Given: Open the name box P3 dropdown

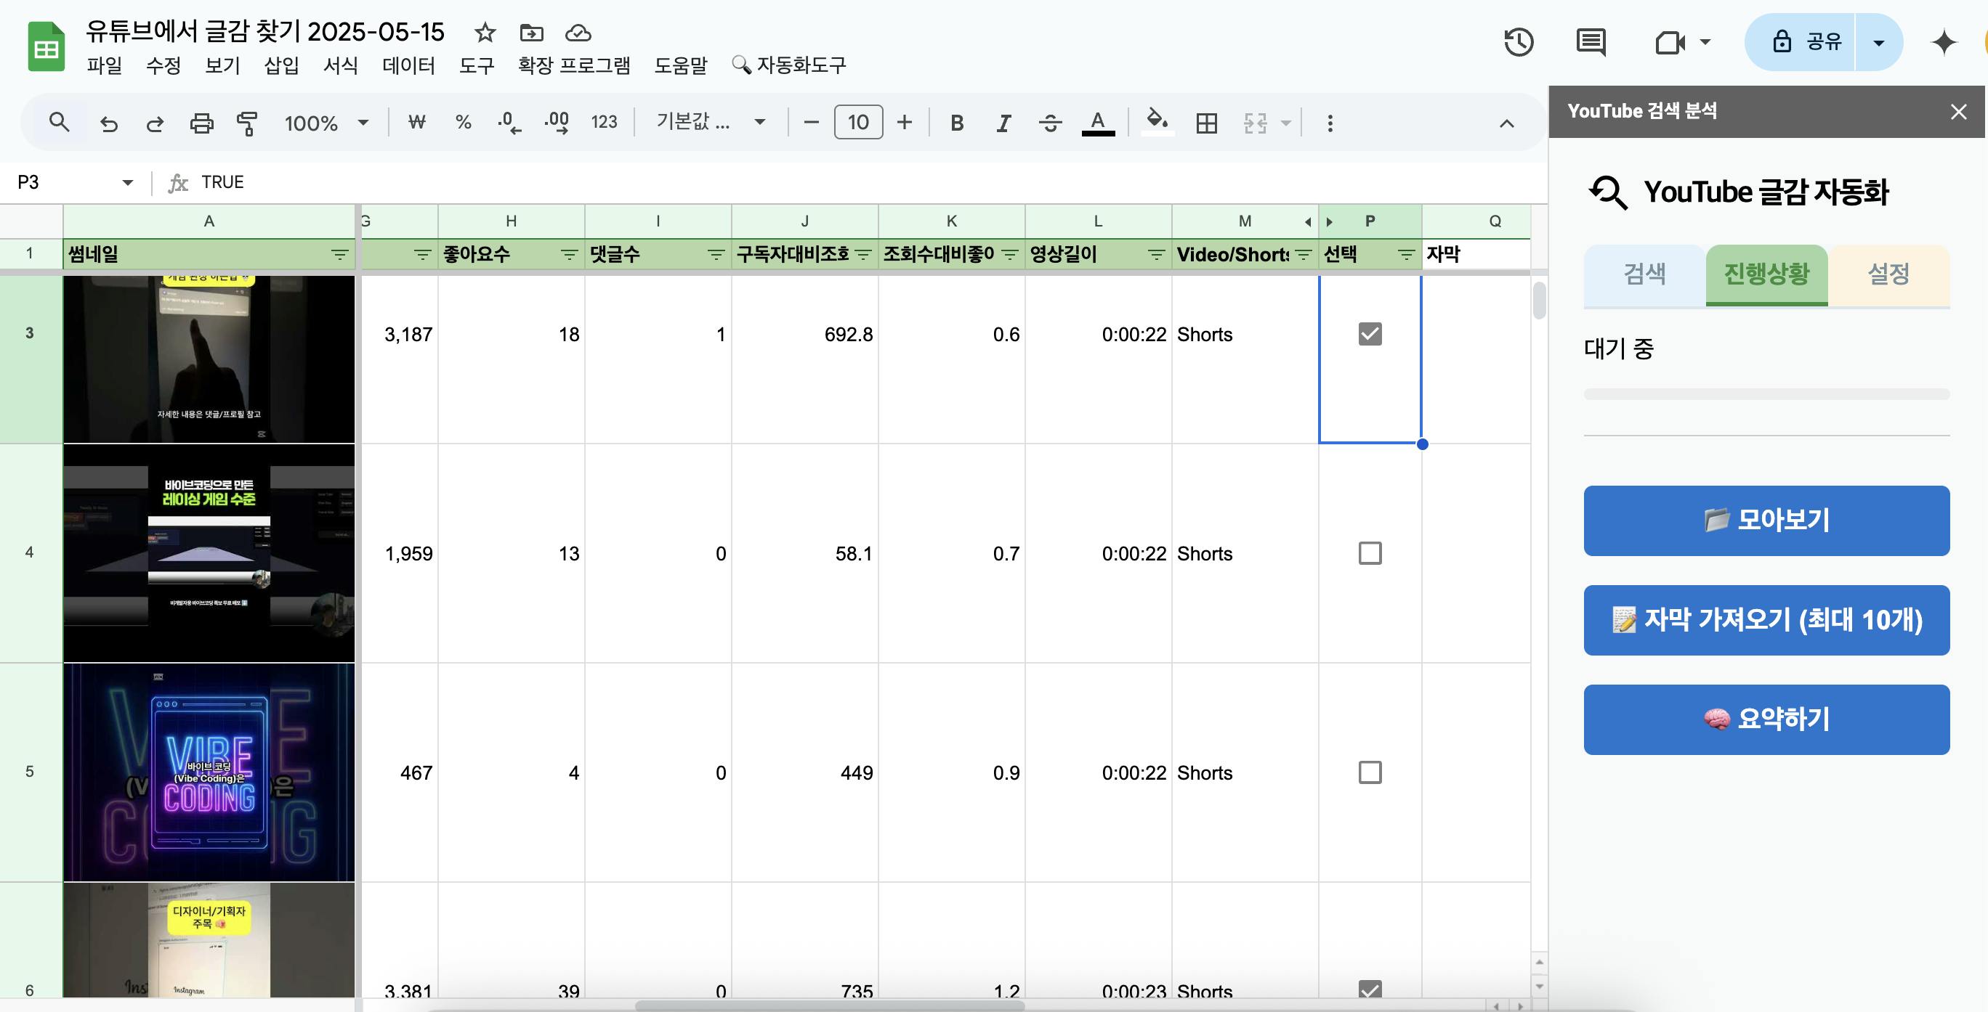Looking at the screenshot, I should [x=128, y=182].
